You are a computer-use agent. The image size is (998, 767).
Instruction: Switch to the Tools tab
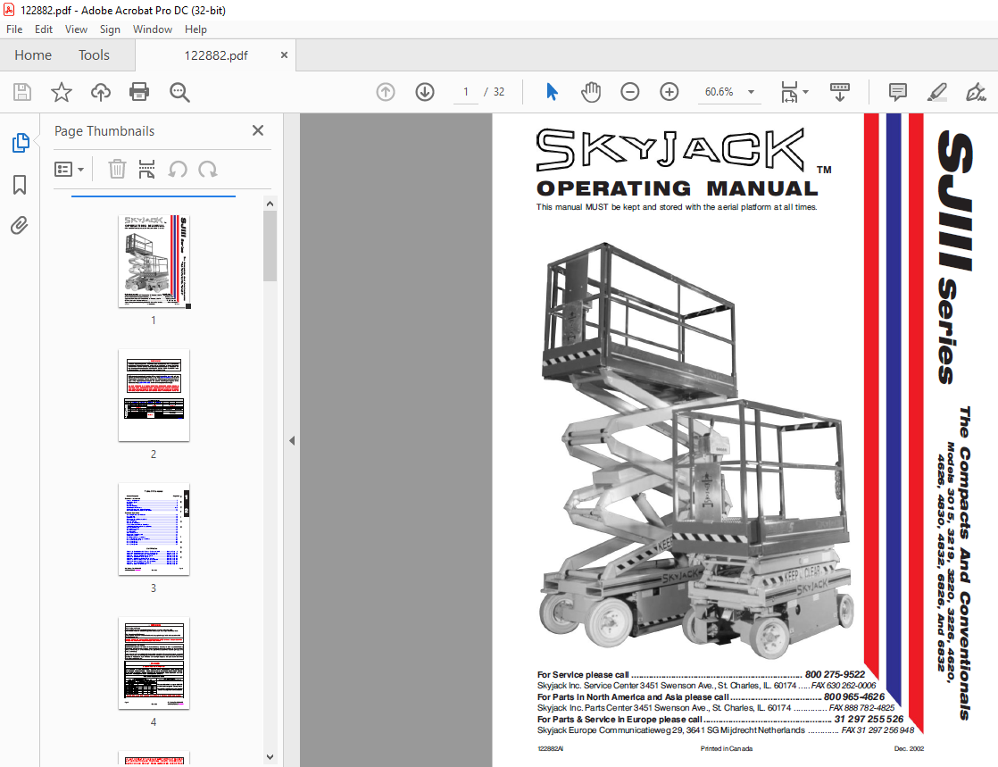pyautogui.click(x=94, y=55)
